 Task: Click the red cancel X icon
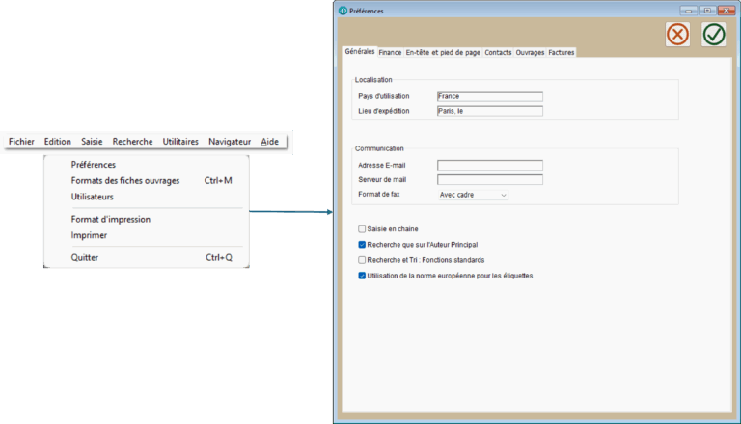(x=678, y=35)
